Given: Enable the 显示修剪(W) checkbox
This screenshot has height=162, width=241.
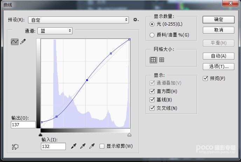Looking at the screenshot, I should [x=102, y=146].
